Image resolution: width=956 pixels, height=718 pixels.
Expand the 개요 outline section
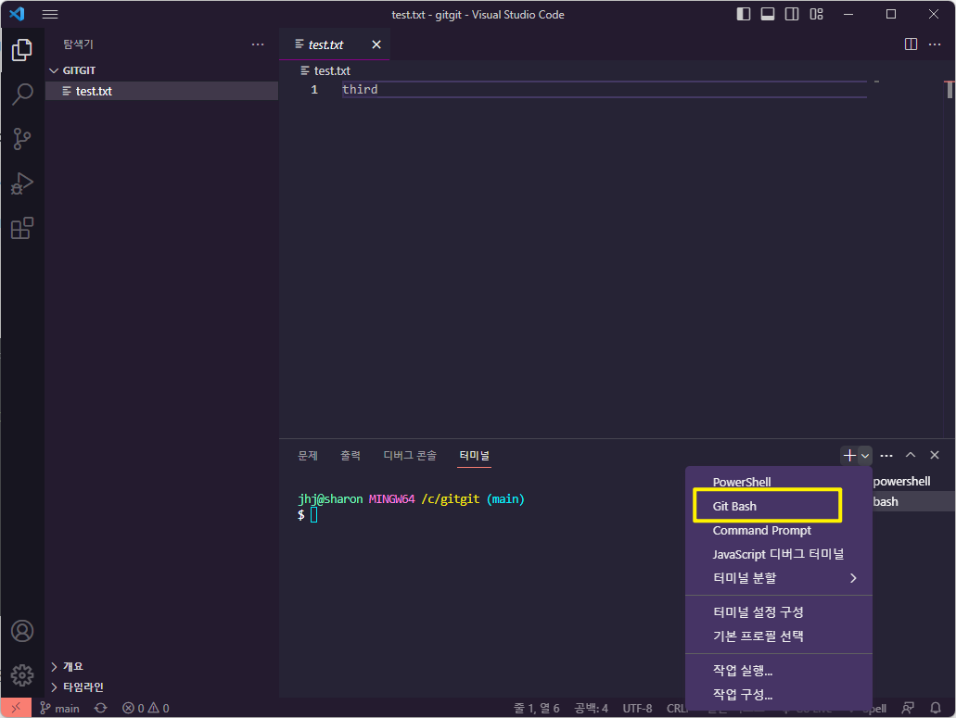[x=72, y=666]
